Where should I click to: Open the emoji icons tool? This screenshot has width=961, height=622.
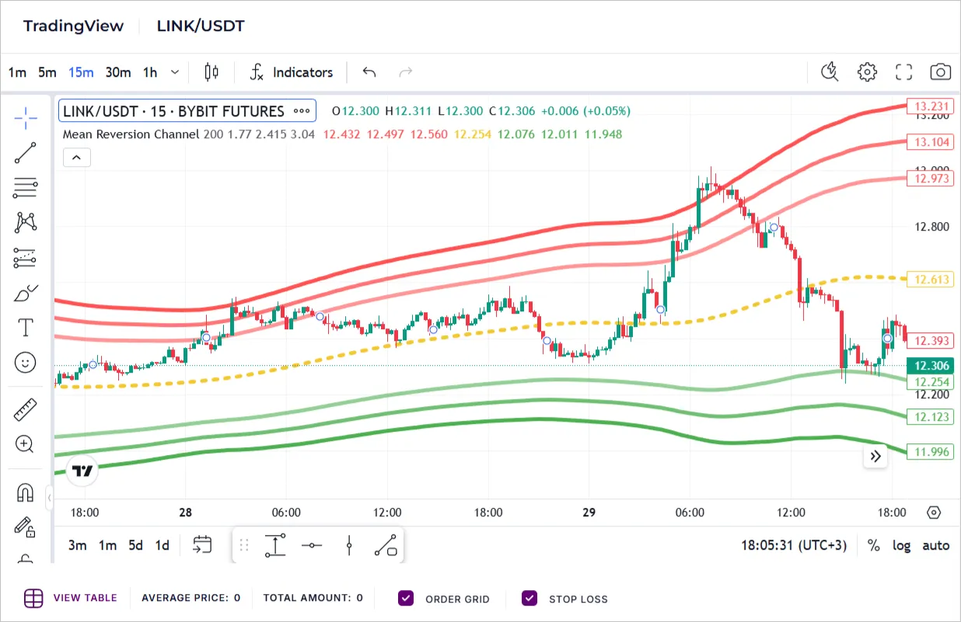(26, 362)
